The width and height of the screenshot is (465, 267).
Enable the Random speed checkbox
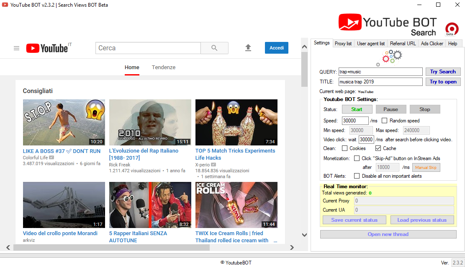click(x=384, y=121)
